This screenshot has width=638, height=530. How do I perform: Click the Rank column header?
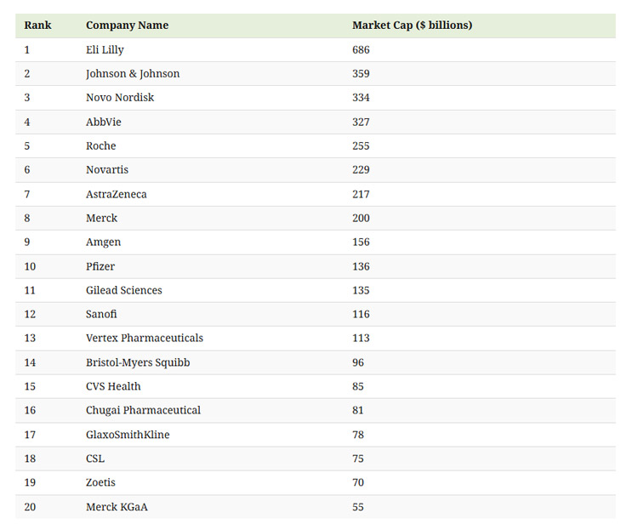tap(37, 26)
